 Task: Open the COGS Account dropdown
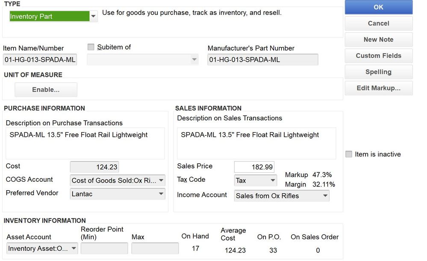161,180
